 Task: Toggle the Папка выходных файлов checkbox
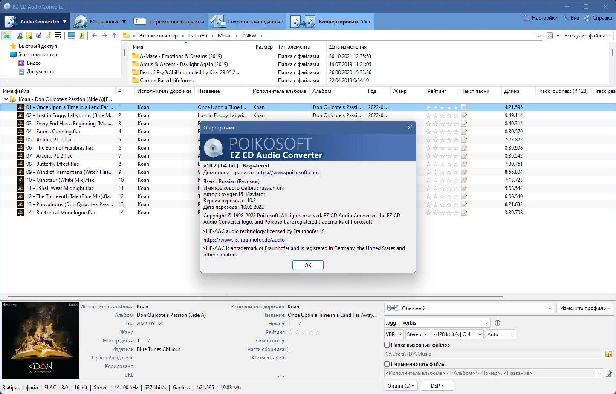(x=387, y=345)
